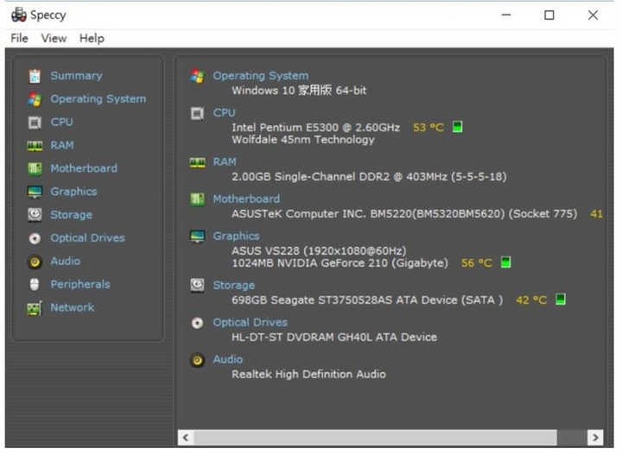
Task: Open the File menu
Action: tap(19, 39)
